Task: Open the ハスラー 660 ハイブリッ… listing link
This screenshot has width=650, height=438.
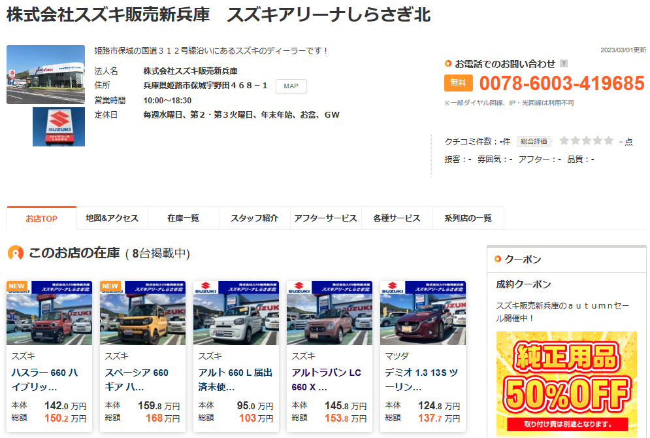Action: tap(45, 380)
